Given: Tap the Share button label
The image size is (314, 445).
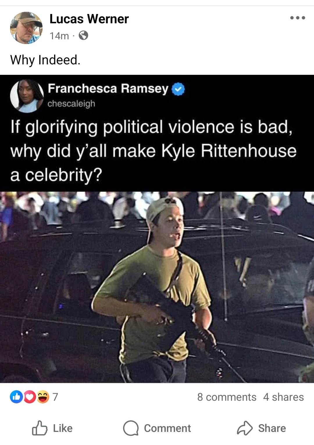Looking at the screenshot, I should 272,428.
